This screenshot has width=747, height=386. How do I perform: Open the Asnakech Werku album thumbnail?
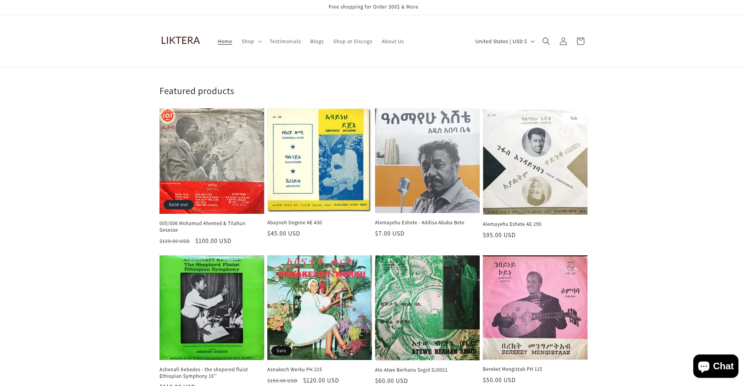(319, 307)
